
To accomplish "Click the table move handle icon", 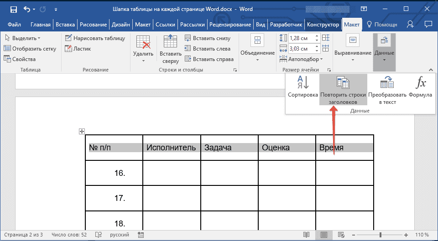I will coord(82,132).
